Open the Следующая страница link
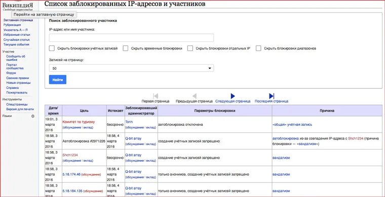This screenshot has width=385, height=197. click(233, 101)
